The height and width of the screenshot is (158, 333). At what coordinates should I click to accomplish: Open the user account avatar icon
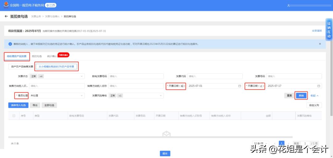[x=288, y=6]
